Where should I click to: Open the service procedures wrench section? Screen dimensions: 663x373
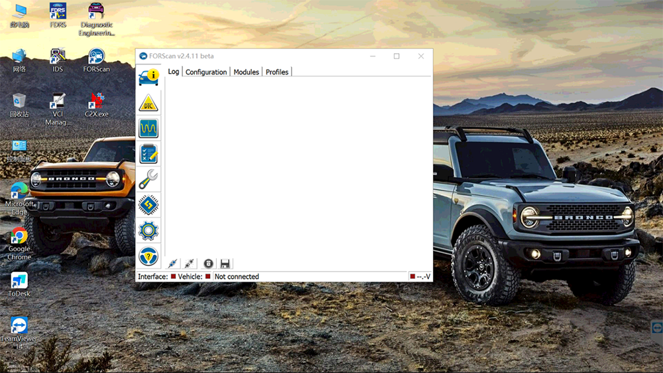(x=149, y=179)
